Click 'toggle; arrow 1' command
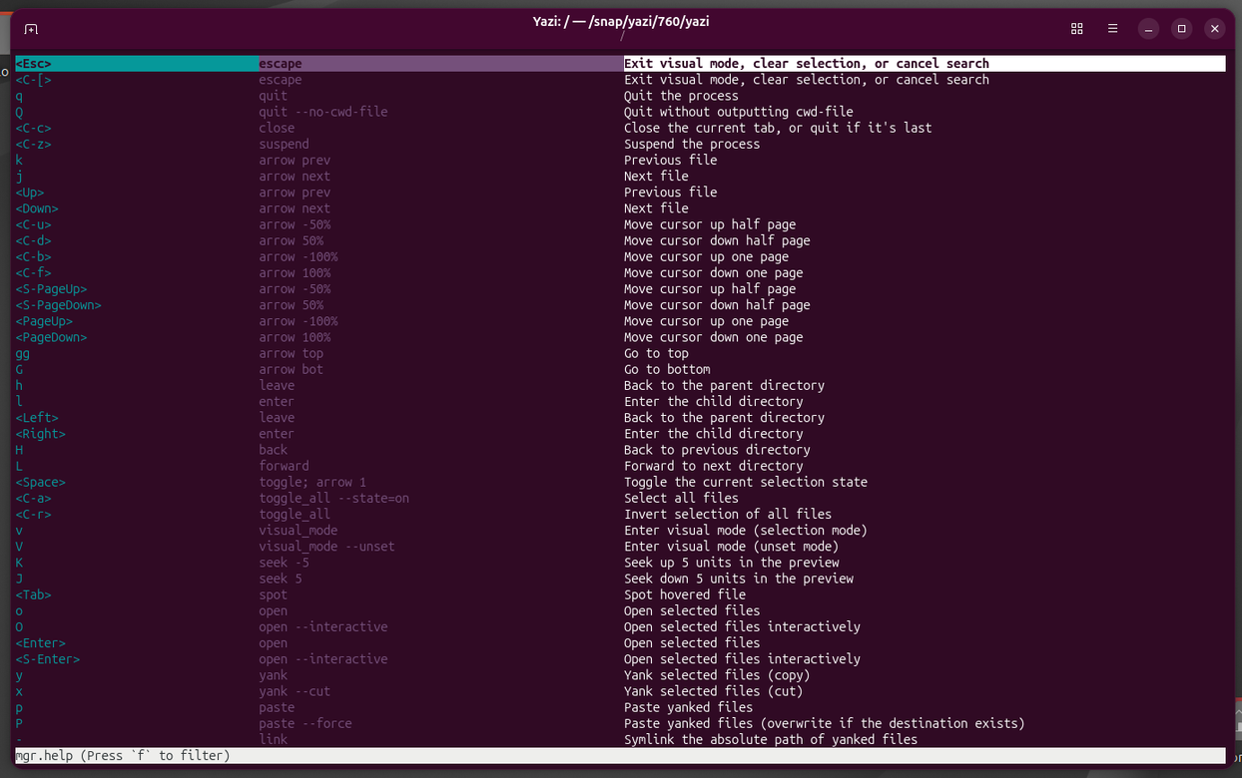The height and width of the screenshot is (778, 1242). click(x=312, y=482)
